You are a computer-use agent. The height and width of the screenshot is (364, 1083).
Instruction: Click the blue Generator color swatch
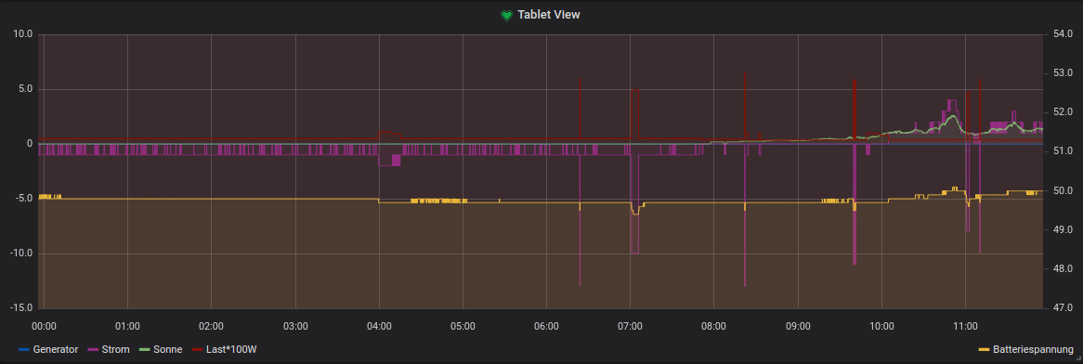tap(24, 349)
